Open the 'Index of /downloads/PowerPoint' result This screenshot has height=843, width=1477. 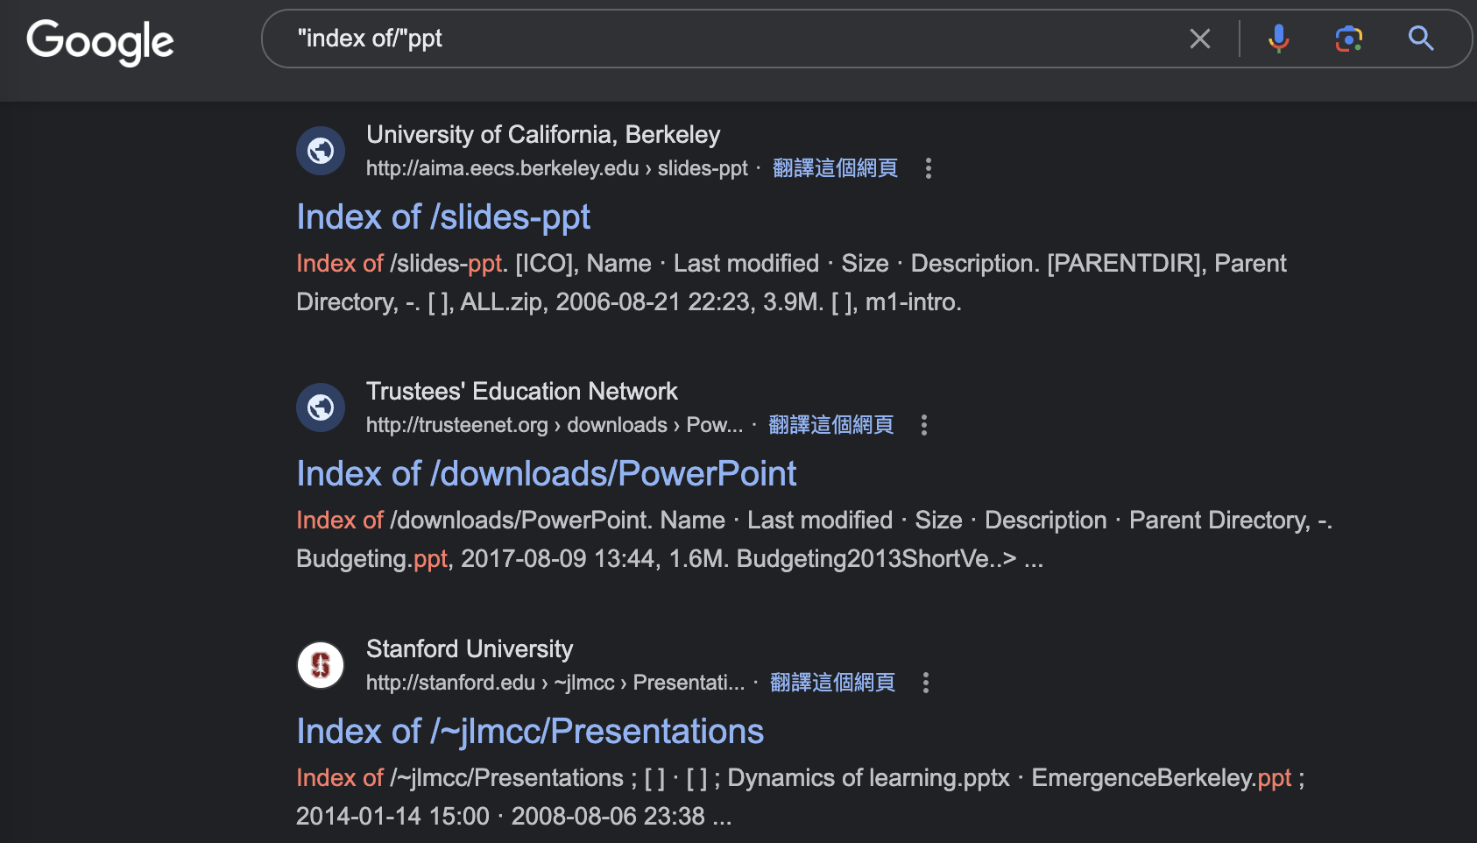pyautogui.click(x=546, y=473)
